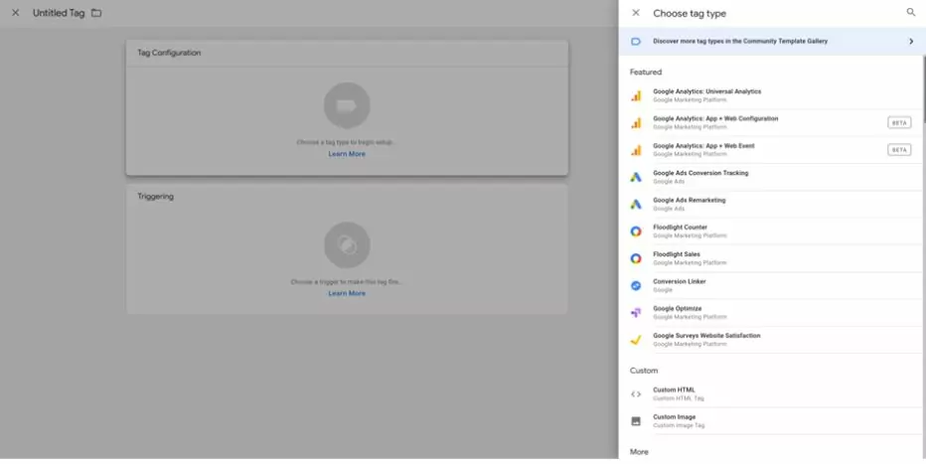Pick the Floodlight Sales tag type
The height and width of the screenshot is (464, 926).
point(771,258)
